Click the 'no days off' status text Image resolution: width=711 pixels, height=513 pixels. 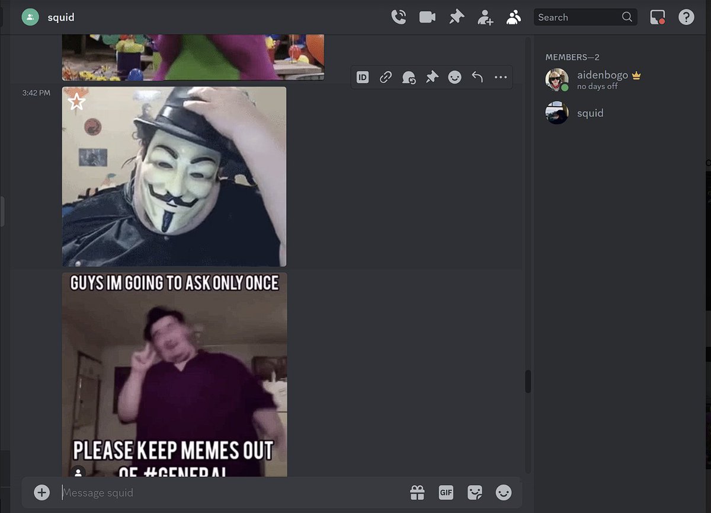597,87
